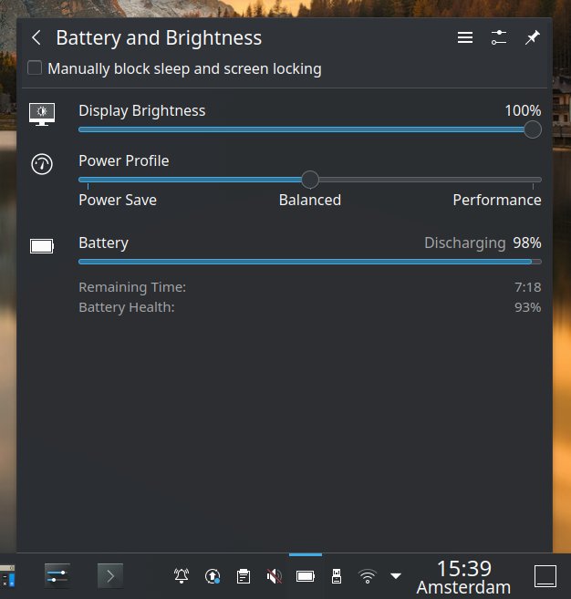Open the Wi-Fi network tray icon
The height and width of the screenshot is (599, 571).
368,575
